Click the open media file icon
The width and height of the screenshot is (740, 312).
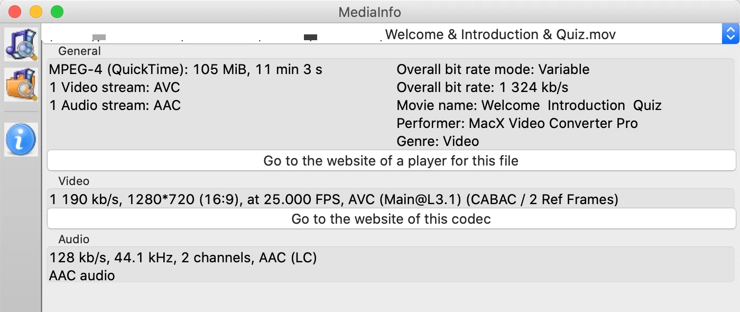click(21, 44)
